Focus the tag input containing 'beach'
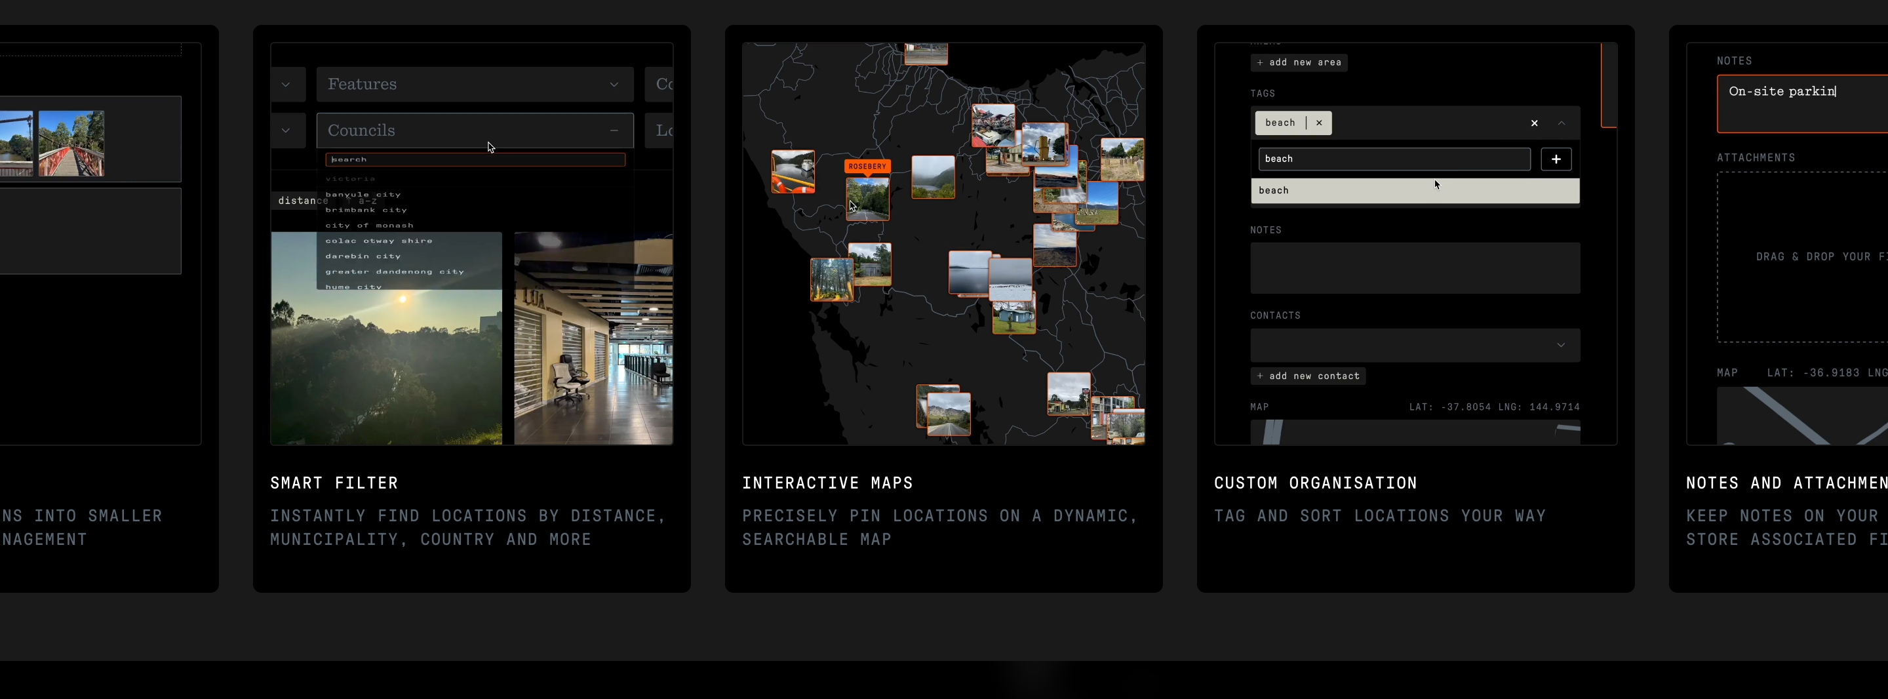This screenshot has height=699, width=1888. pyautogui.click(x=1394, y=159)
